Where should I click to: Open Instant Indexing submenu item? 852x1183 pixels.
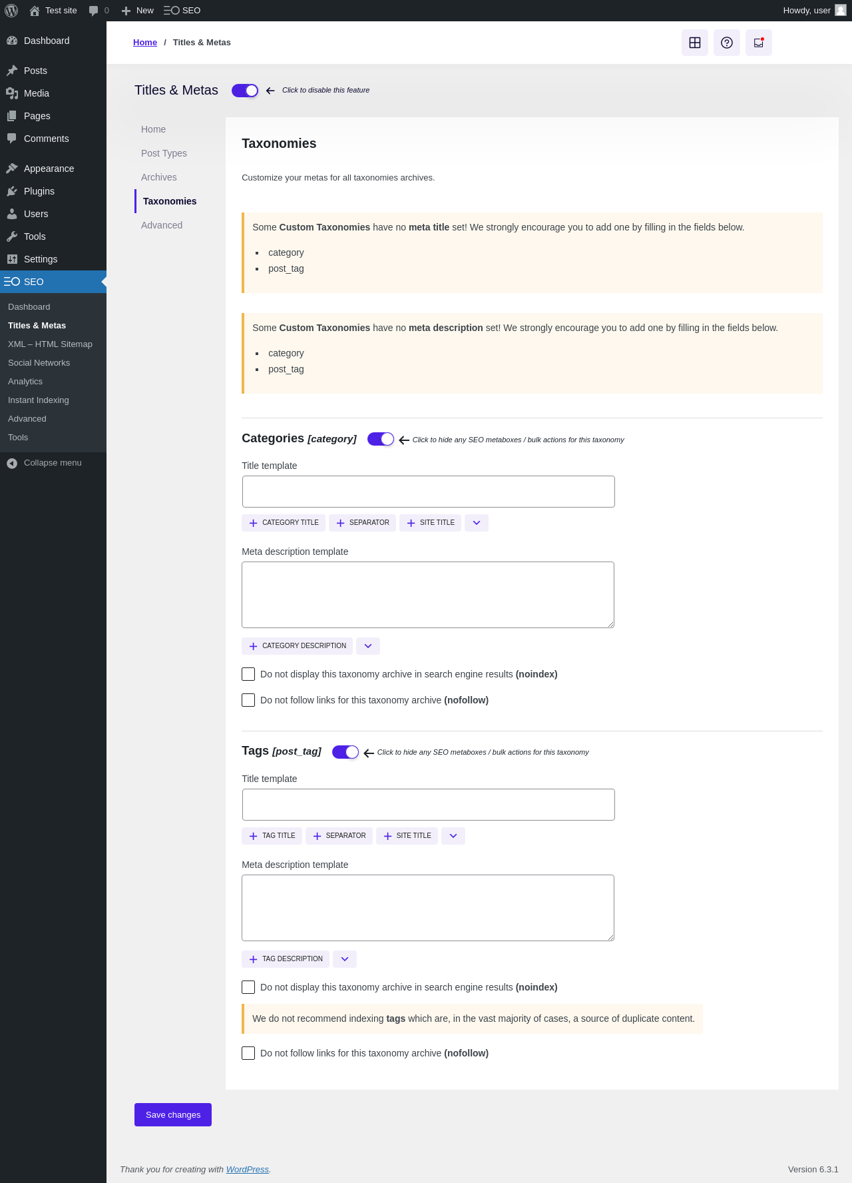click(x=53, y=400)
